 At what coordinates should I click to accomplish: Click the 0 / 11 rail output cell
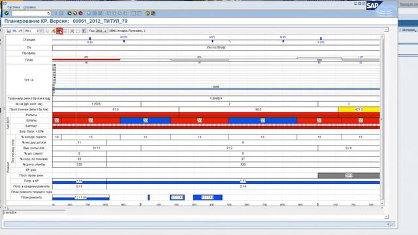[x=97, y=148]
